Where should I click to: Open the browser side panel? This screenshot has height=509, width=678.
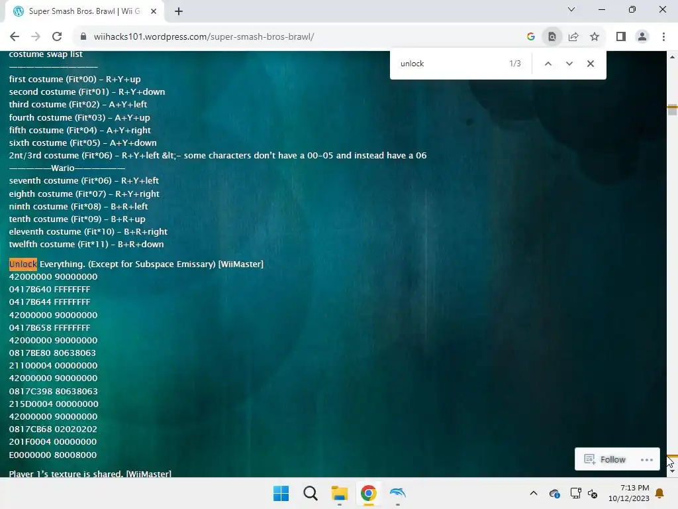(621, 37)
